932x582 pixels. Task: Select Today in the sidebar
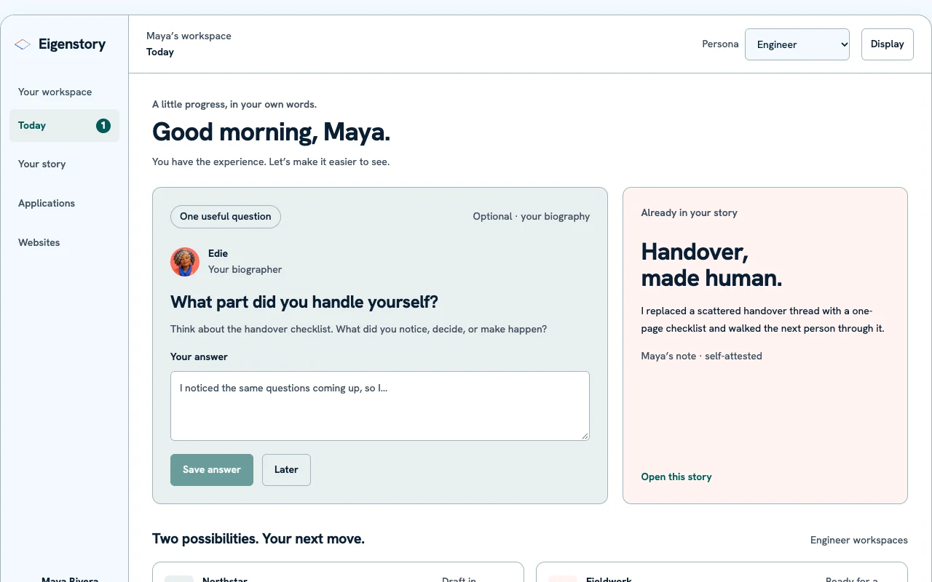pos(64,126)
